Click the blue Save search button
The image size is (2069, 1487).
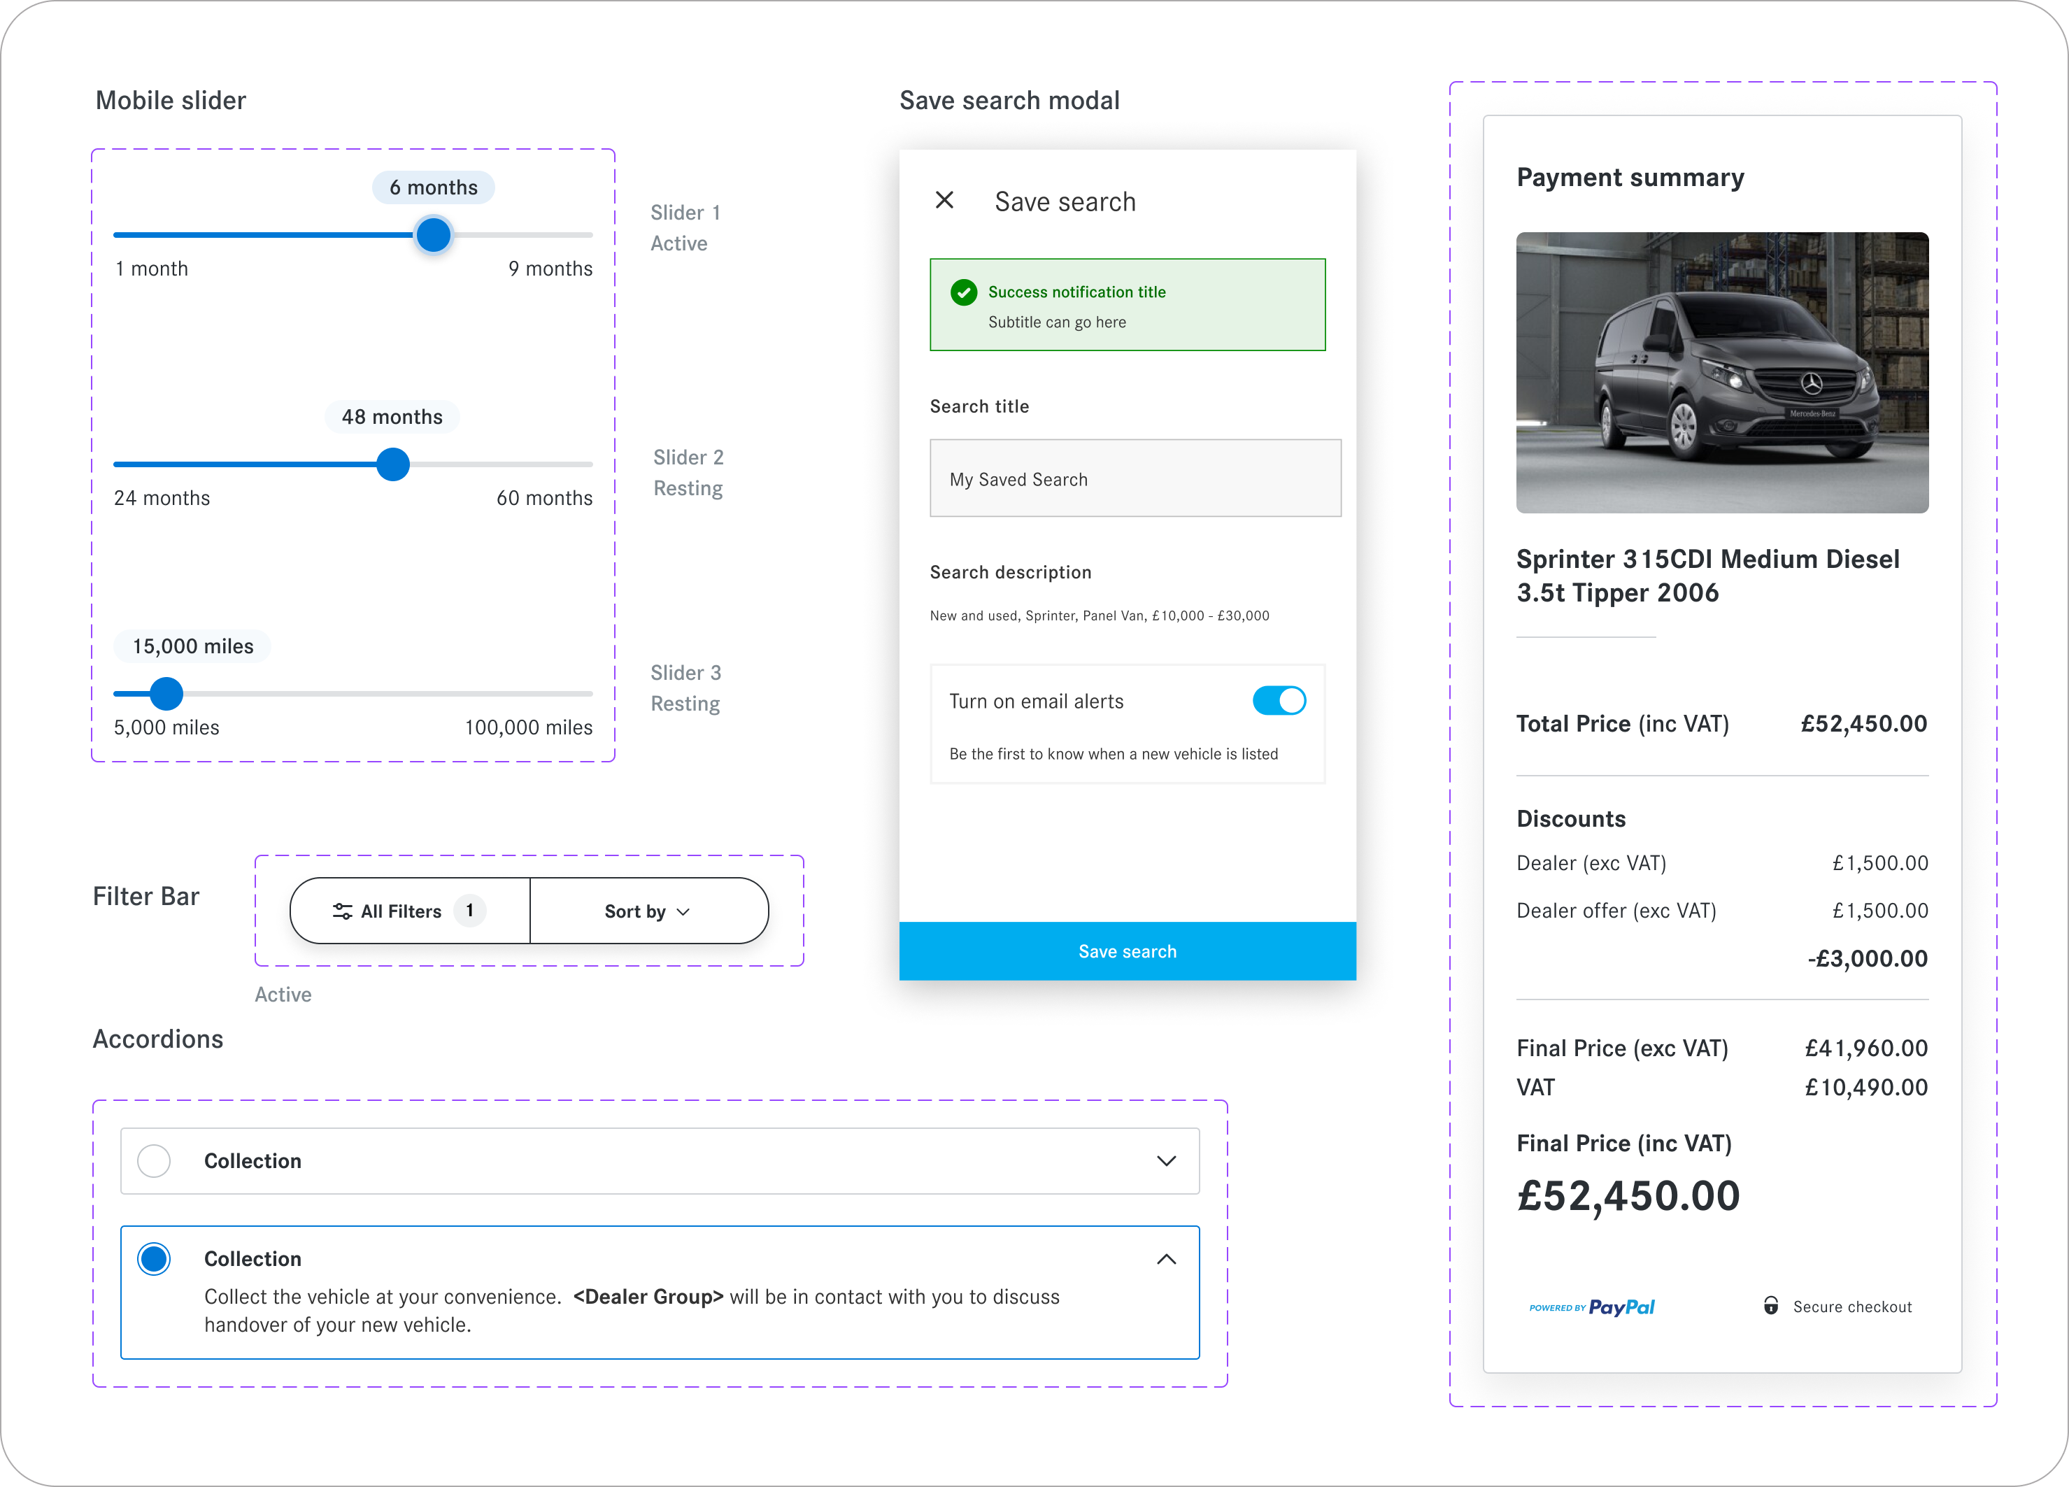[1128, 951]
